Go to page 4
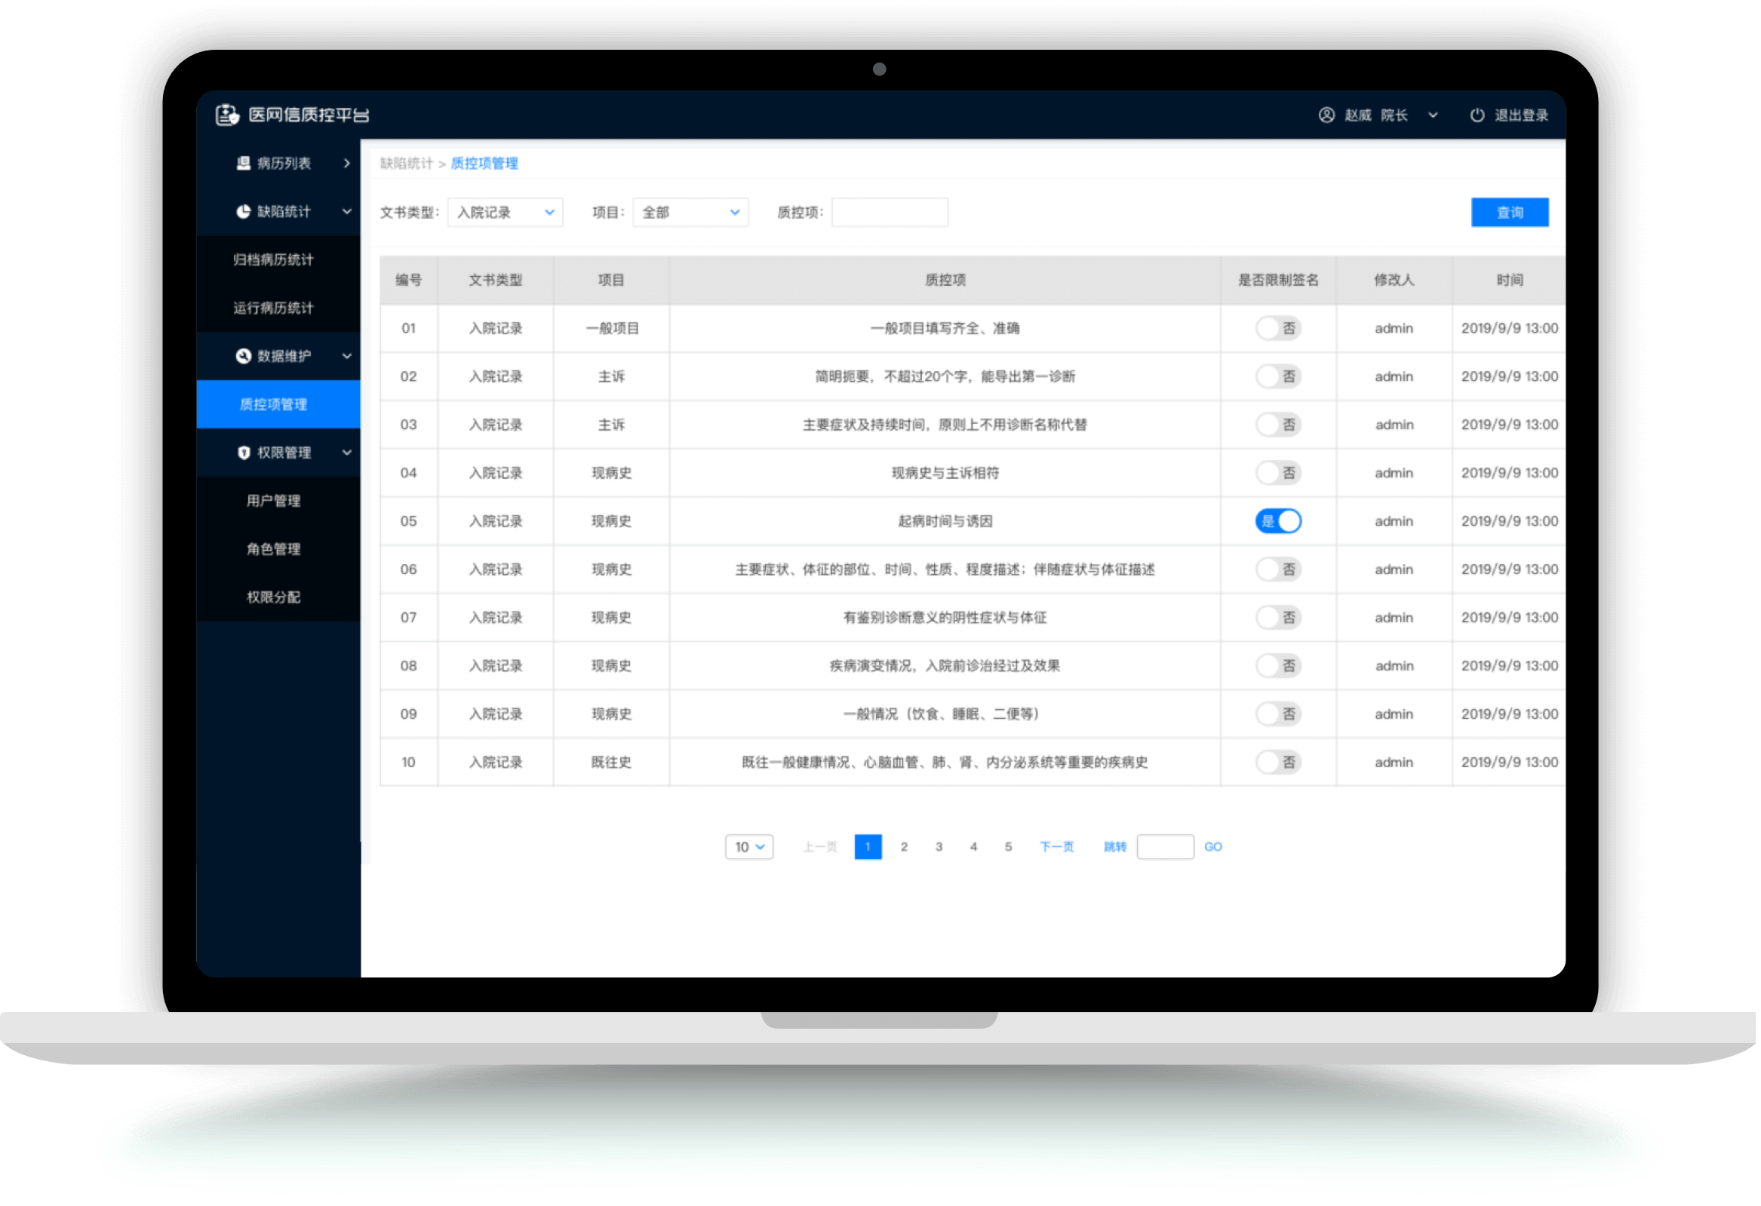 tap(976, 848)
